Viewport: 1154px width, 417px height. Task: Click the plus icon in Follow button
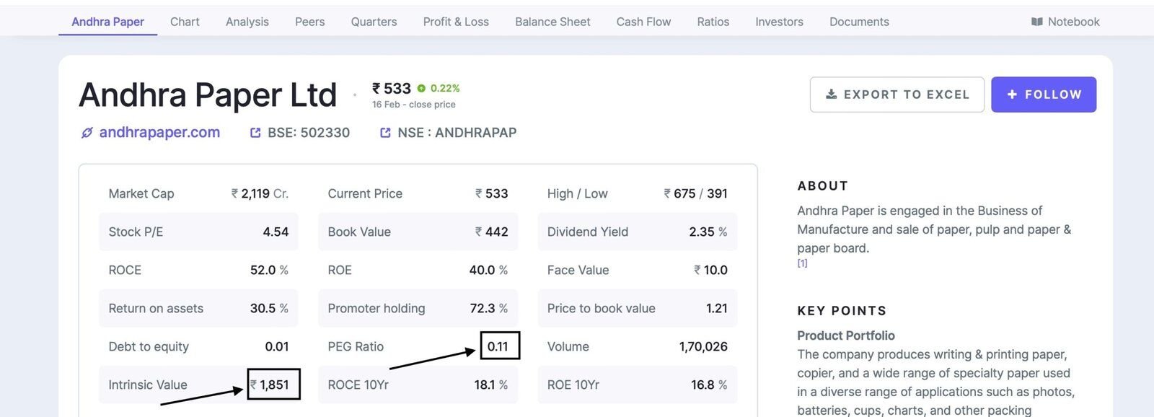click(1012, 95)
